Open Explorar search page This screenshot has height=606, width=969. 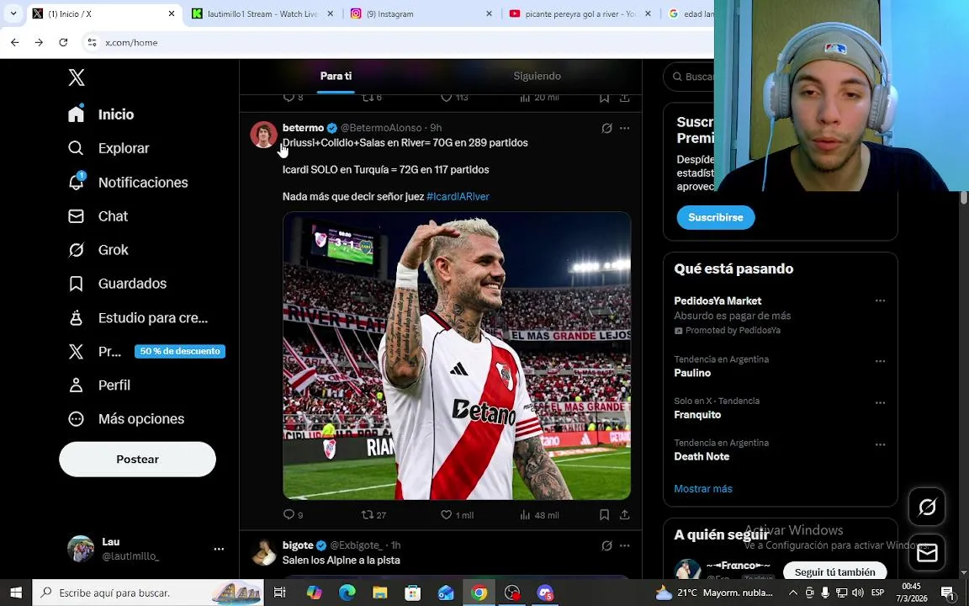(x=109, y=148)
